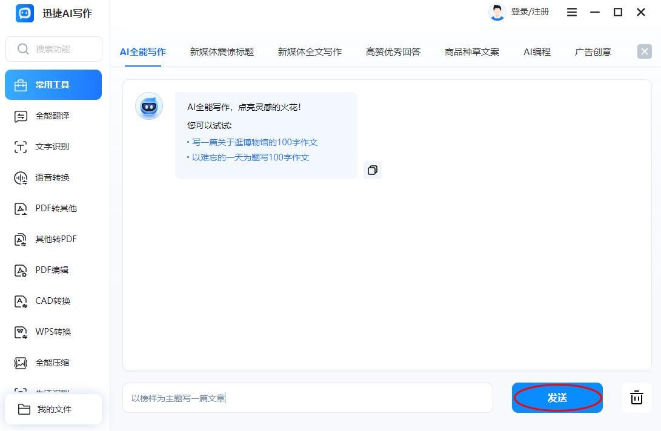Viewport: 661px width, 431px height.
Task: Open PDF转其他 label in sidebar
Action: (56, 208)
